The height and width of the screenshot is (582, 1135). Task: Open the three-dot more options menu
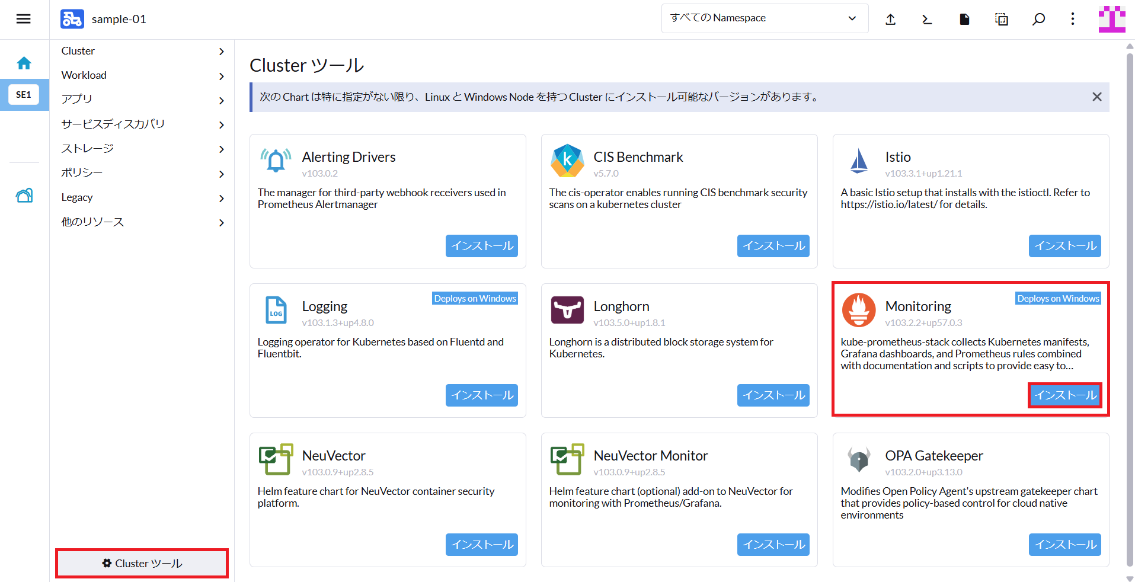click(1072, 19)
